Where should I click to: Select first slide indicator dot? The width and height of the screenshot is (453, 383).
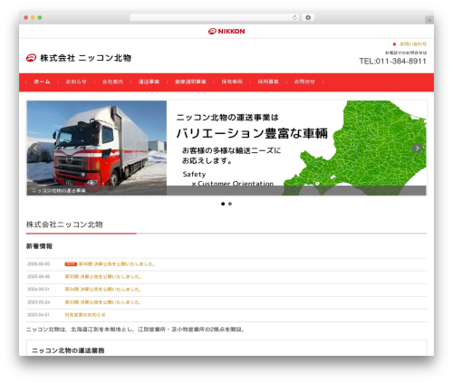coord(223,204)
